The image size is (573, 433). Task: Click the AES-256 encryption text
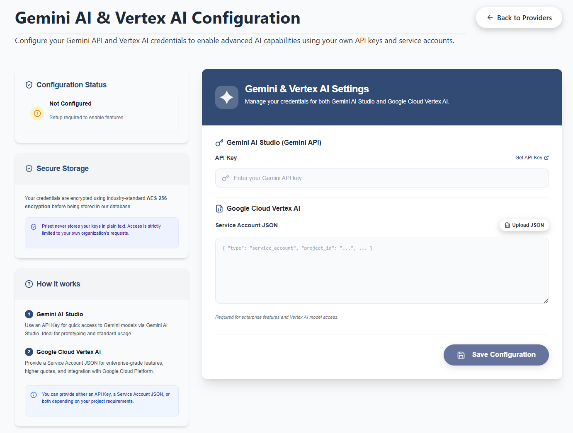[96, 202]
